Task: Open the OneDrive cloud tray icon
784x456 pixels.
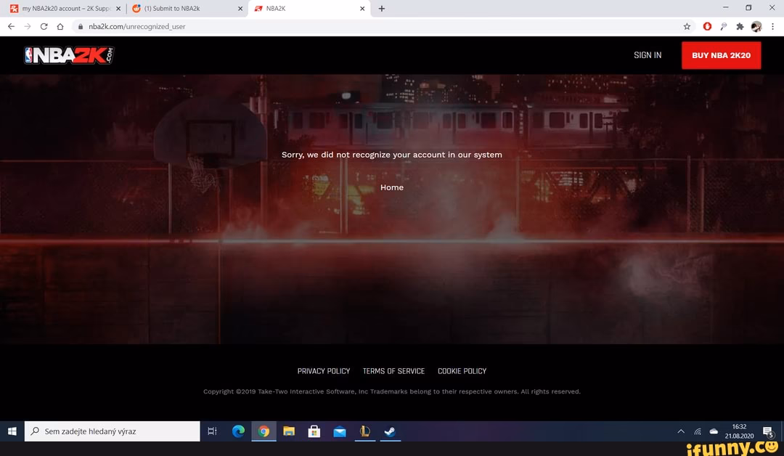Action: pos(714,431)
